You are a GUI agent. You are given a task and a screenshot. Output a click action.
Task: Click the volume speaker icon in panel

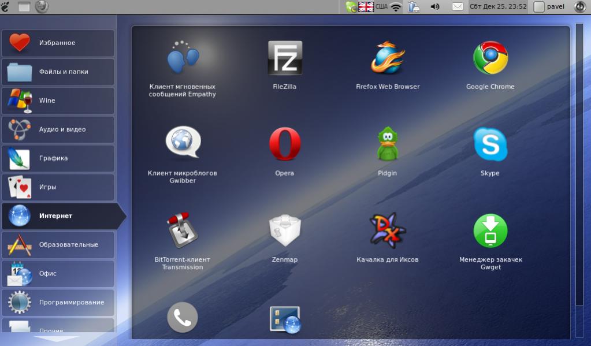pyautogui.click(x=435, y=7)
